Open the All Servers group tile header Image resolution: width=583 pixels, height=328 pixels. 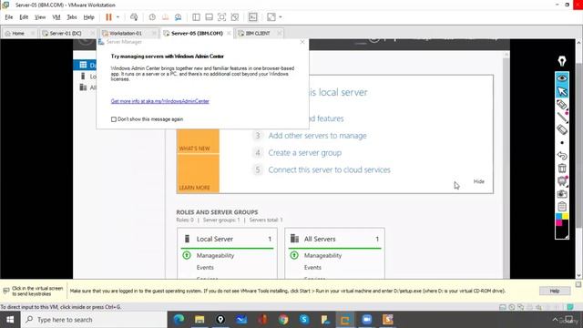pyautogui.click(x=334, y=239)
